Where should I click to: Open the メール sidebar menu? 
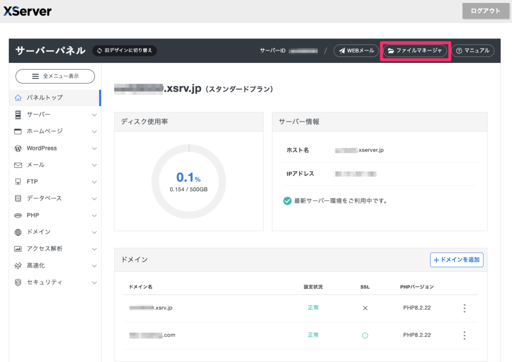[55, 165]
